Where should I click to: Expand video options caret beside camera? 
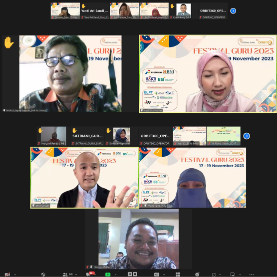pyautogui.click(x=15, y=275)
